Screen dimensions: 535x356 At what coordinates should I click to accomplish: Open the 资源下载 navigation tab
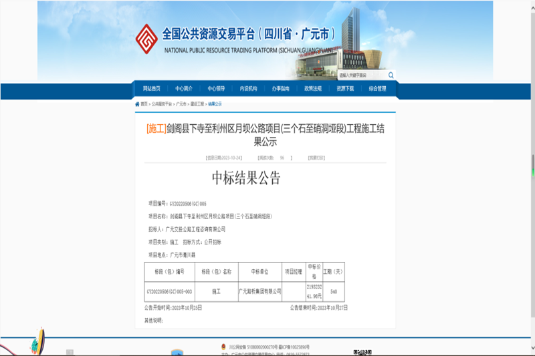(x=345, y=89)
